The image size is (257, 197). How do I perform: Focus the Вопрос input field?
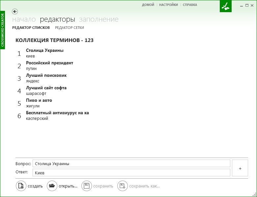coord(131,164)
